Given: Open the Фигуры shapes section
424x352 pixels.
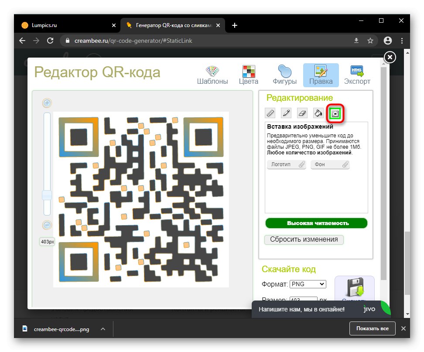Looking at the screenshot, I should coord(284,75).
